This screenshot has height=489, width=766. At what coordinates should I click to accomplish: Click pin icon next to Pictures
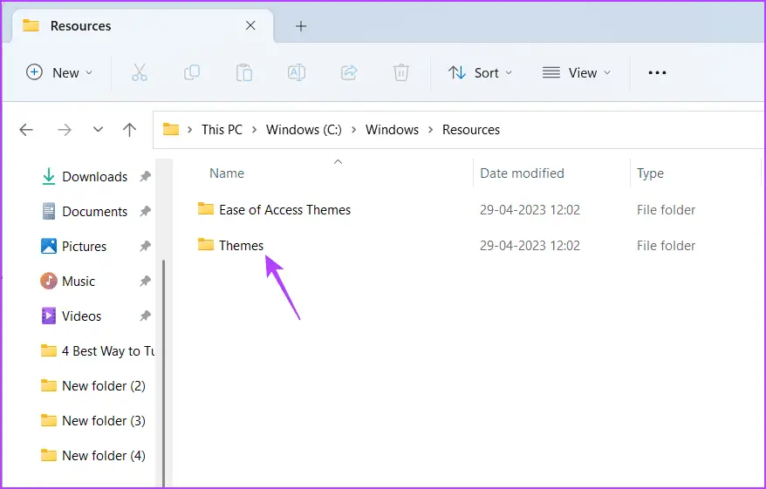145,246
